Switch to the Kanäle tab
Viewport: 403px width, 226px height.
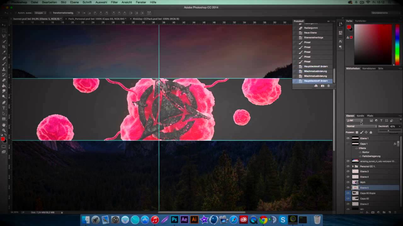coord(360,116)
